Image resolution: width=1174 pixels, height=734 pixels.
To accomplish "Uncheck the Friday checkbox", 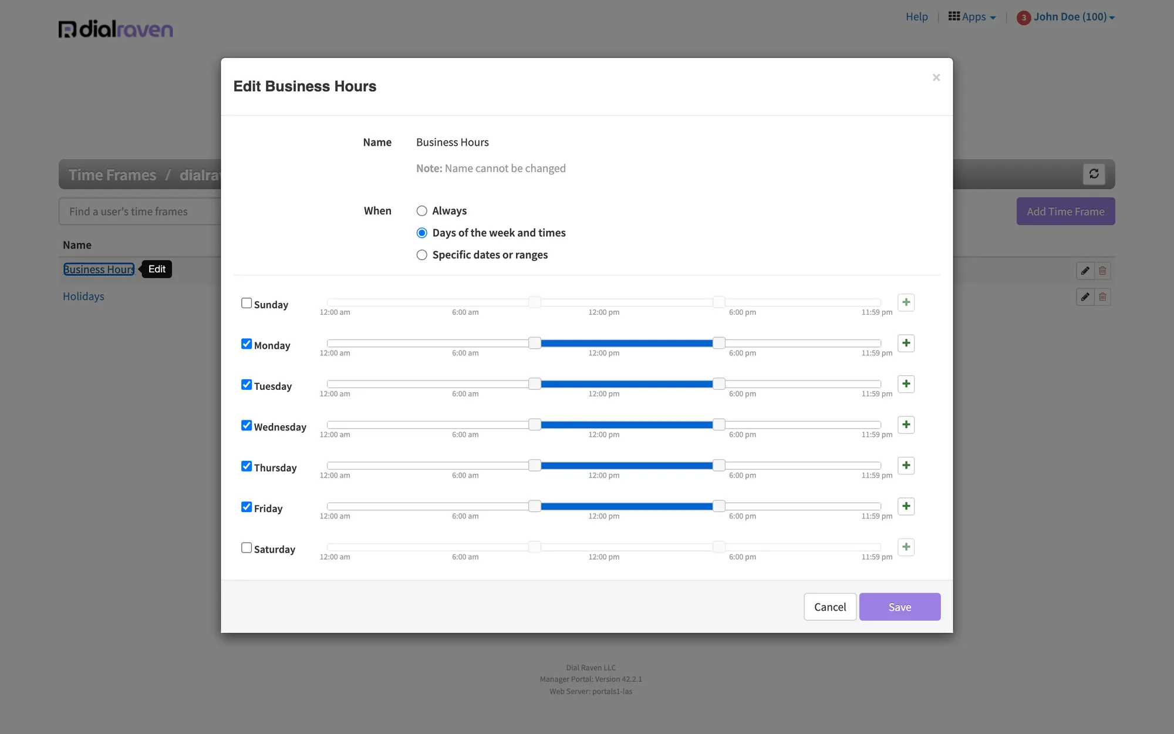I will tap(247, 507).
